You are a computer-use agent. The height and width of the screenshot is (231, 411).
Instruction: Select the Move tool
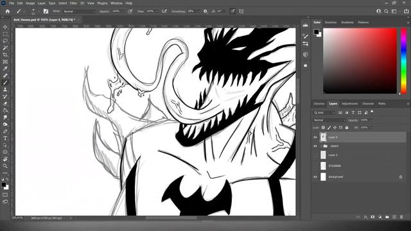click(5, 27)
